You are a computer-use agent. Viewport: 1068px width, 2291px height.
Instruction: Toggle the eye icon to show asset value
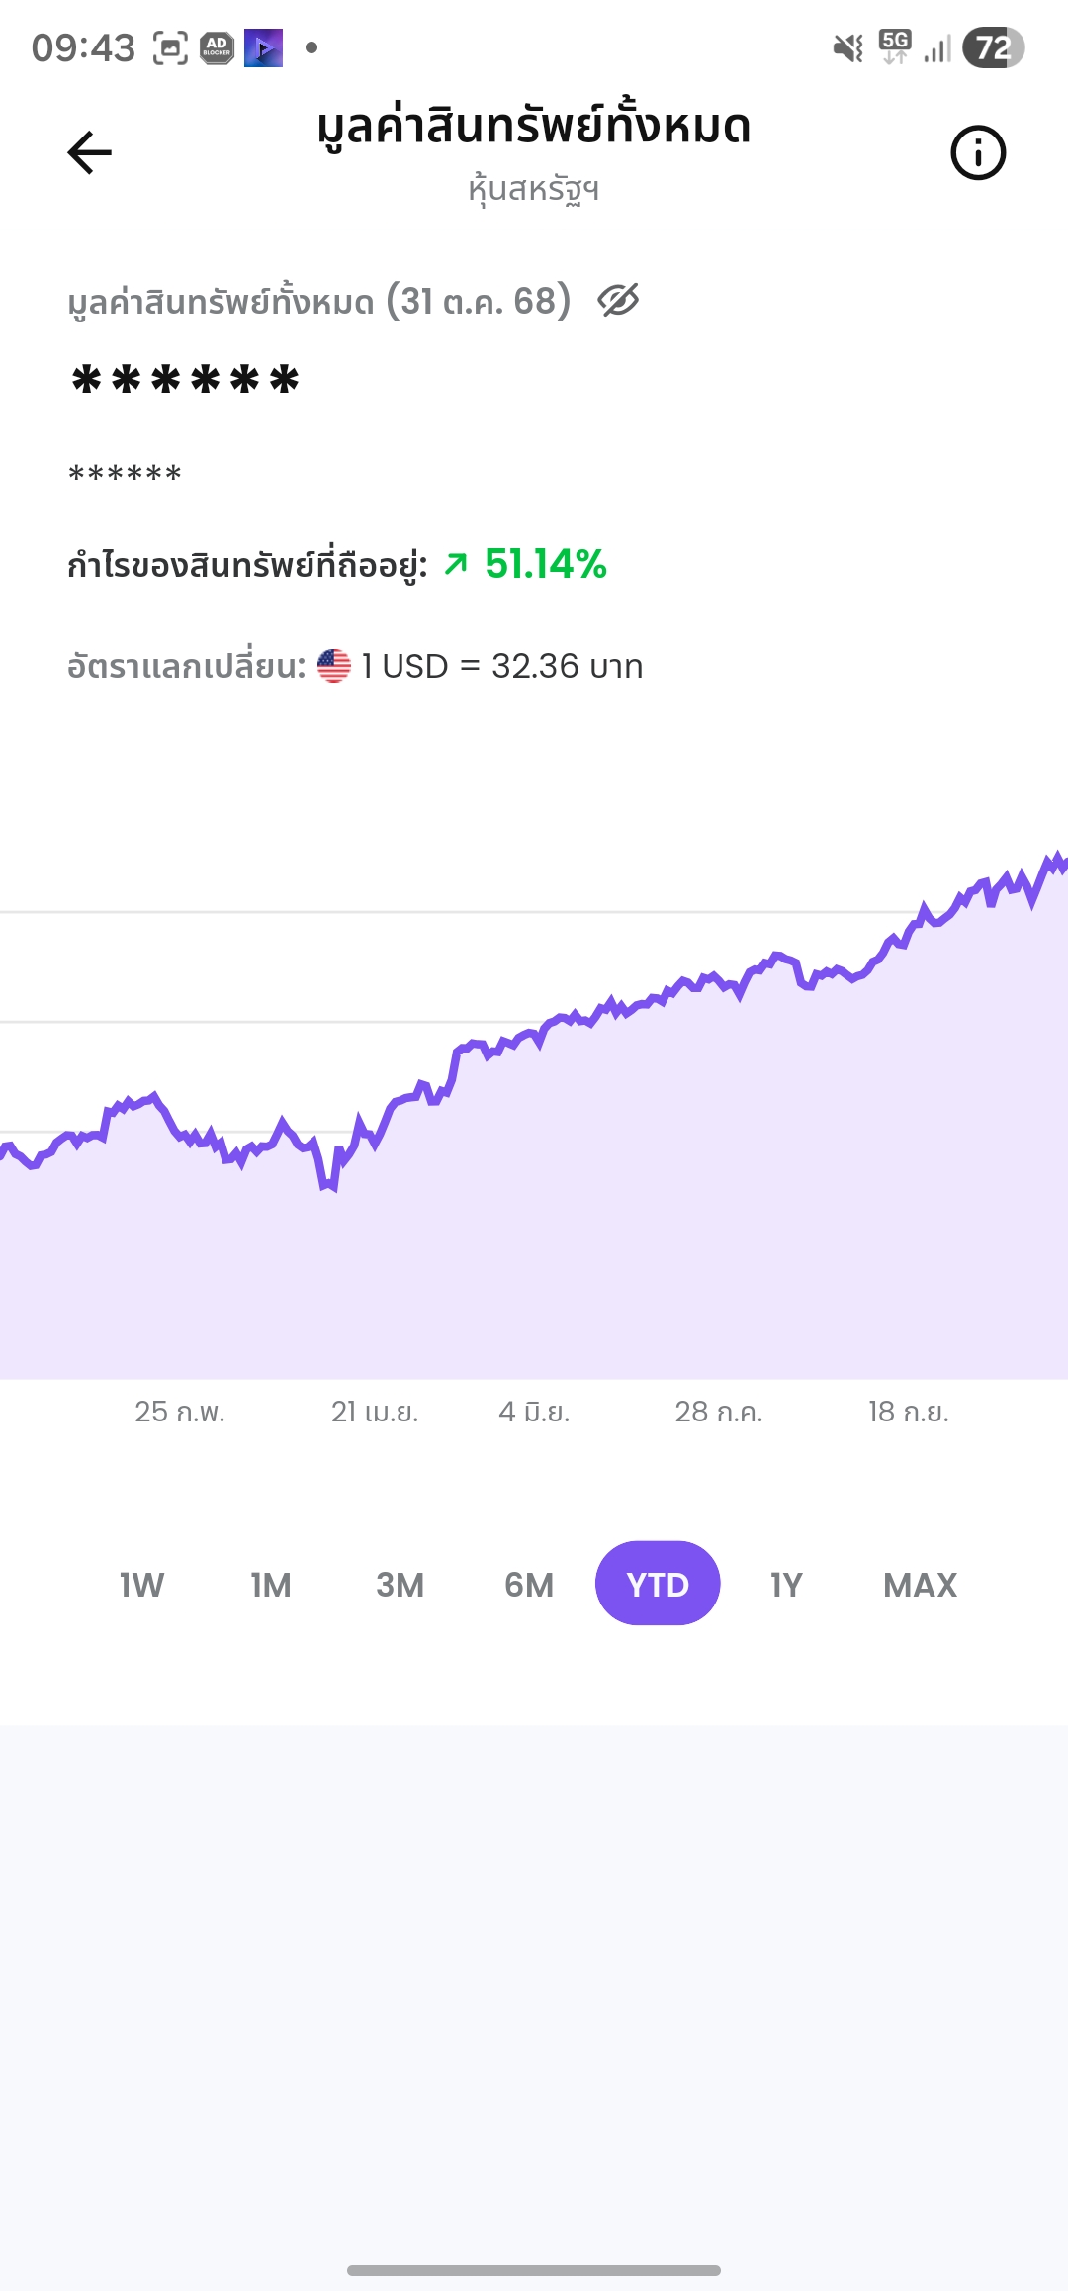[619, 300]
